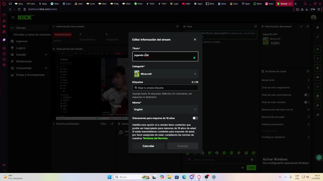The height and width of the screenshot is (181, 323).
Task: Pop out the Chat panel
Action: (x=255, y=26)
